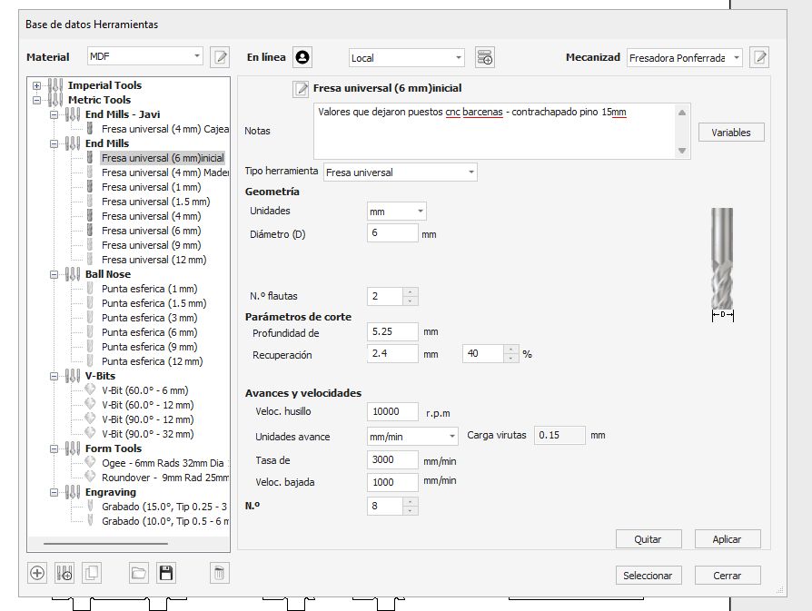Select Fresa universal (1.5 mm) tool

point(155,202)
